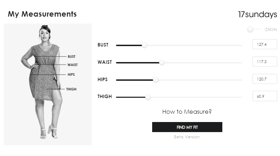Click the WAIST callout on the model diagram

(72, 65)
